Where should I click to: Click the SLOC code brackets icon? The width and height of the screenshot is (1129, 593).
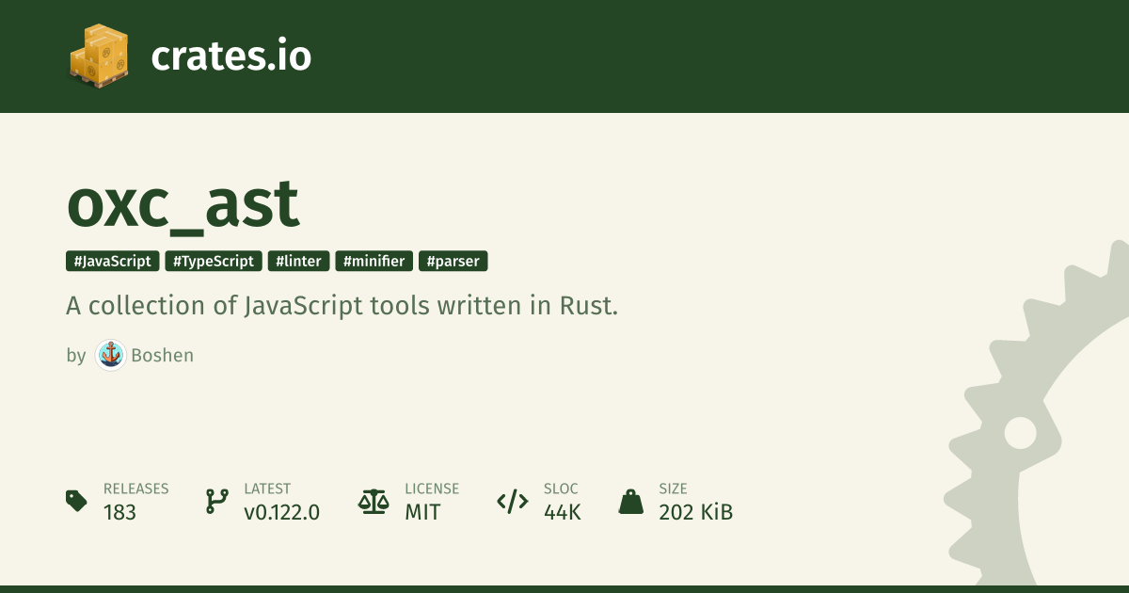(x=512, y=501)
